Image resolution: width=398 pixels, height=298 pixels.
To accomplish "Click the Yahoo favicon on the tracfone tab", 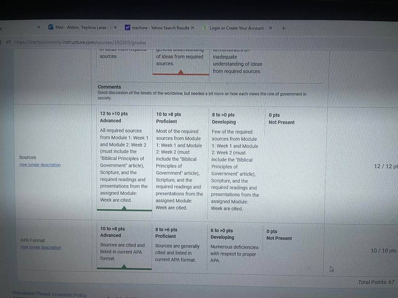I will [x=127, y=28].
